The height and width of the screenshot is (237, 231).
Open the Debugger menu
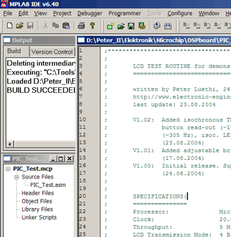tap(90, 13)
